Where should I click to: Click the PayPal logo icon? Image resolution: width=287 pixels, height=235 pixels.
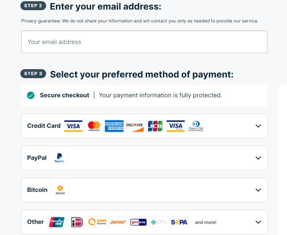coord(59,158)
